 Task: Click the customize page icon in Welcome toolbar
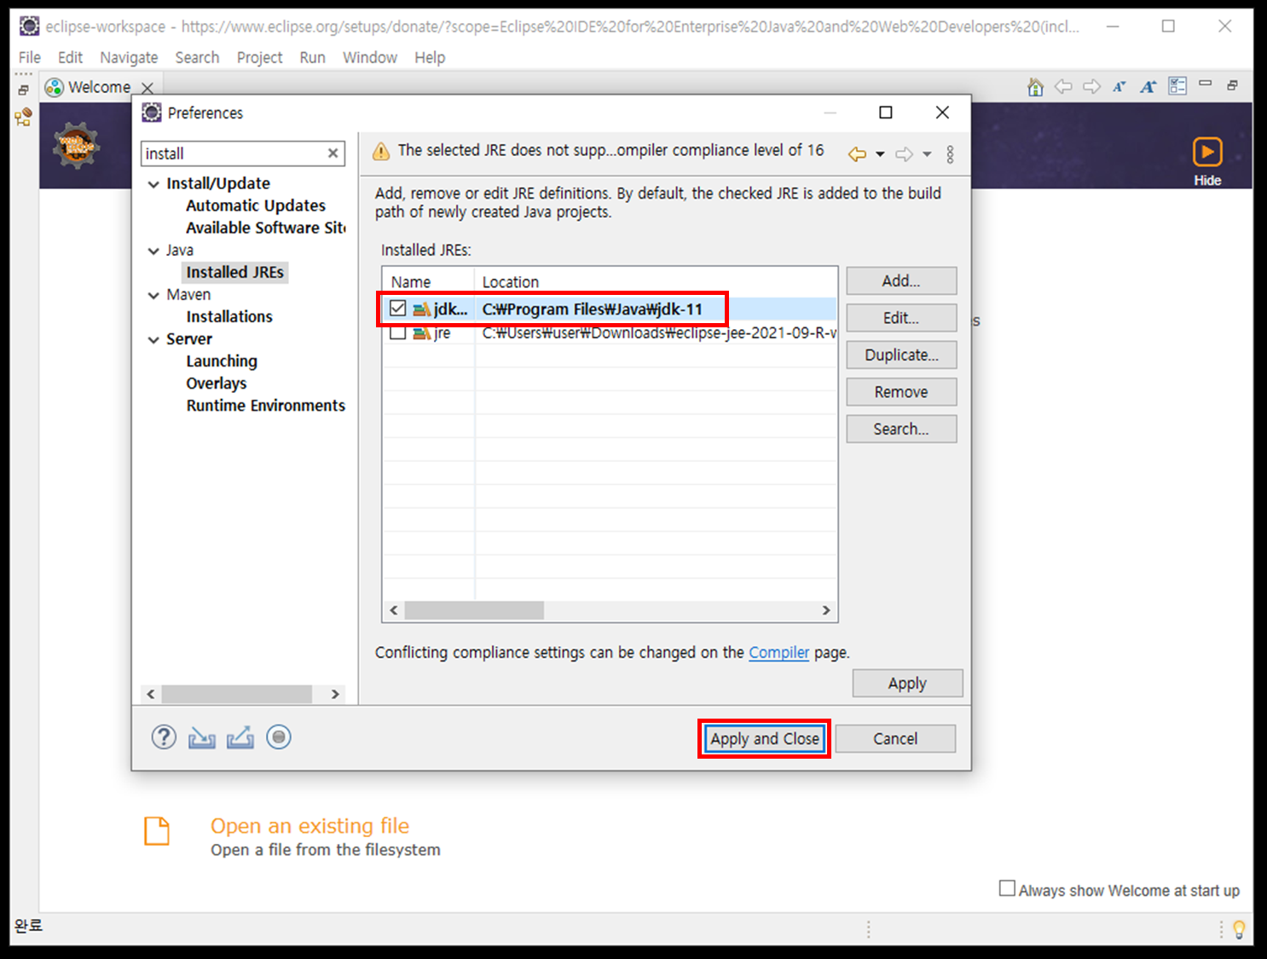(1177, 86)
